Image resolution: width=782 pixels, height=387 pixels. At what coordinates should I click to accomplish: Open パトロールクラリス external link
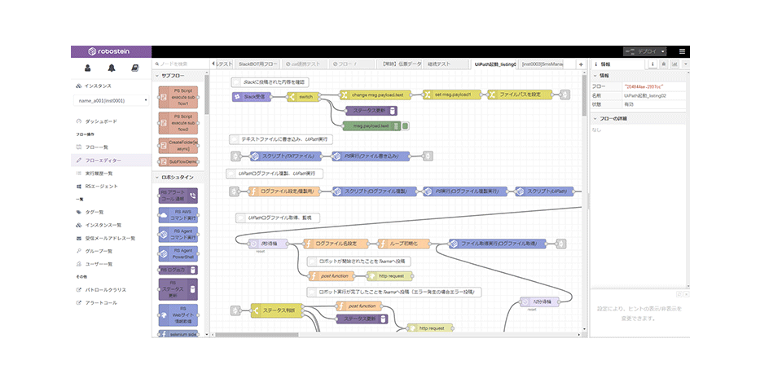[105, 290]
